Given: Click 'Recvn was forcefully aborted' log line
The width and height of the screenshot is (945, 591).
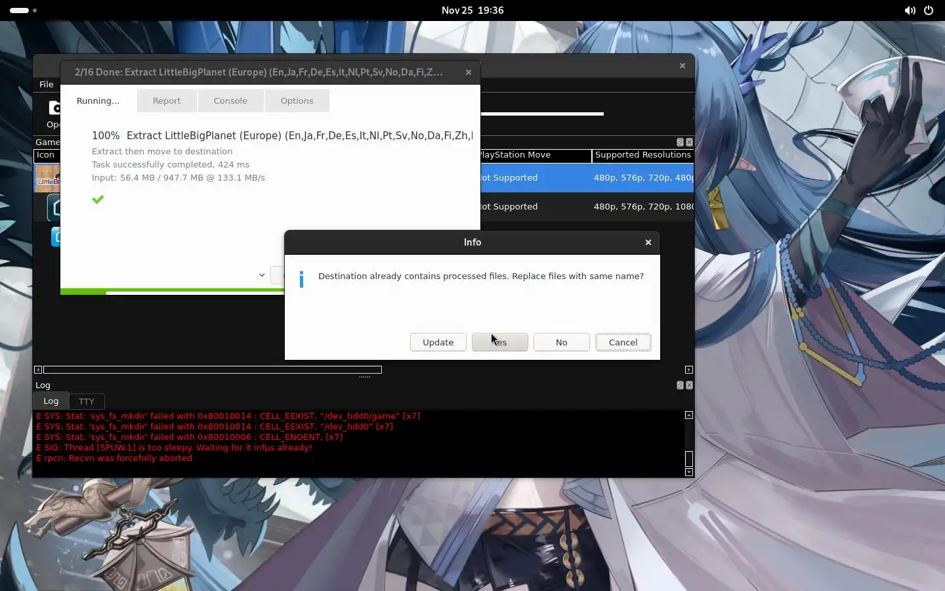Looking at the screenshot, I should point(114,458).
